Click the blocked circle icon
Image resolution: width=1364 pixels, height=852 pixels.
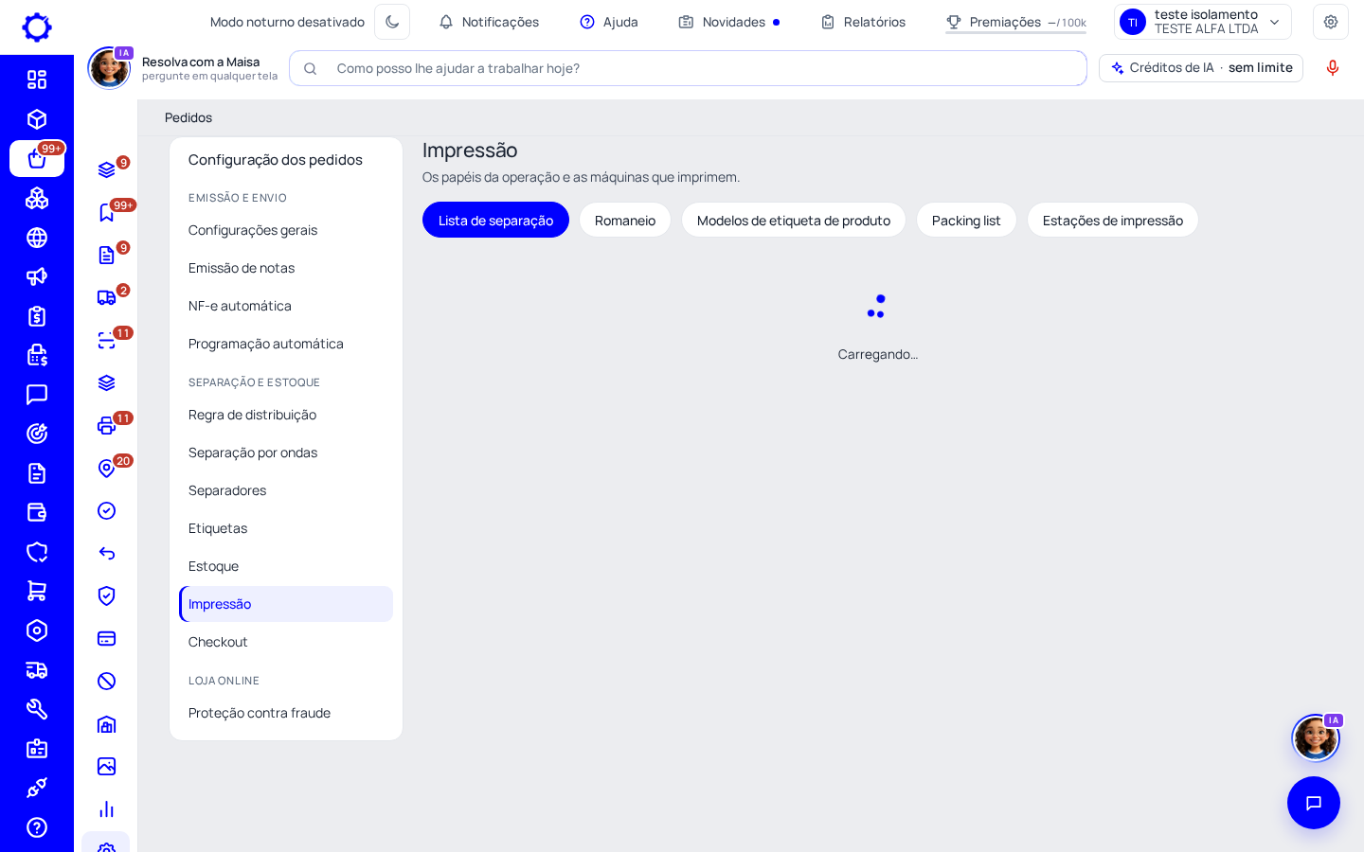coord(107,681)
